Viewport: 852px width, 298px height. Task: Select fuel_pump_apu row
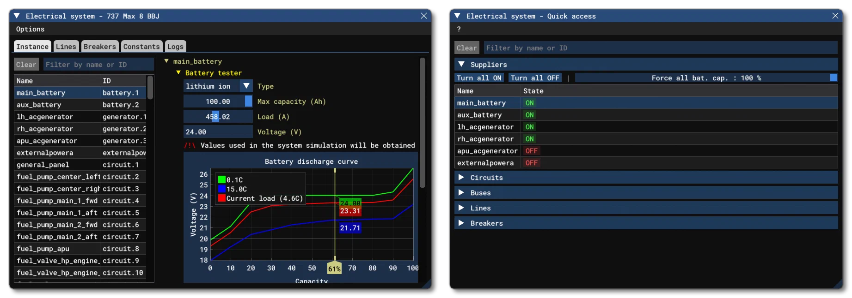pyautogui.click(x=80, y=249)
